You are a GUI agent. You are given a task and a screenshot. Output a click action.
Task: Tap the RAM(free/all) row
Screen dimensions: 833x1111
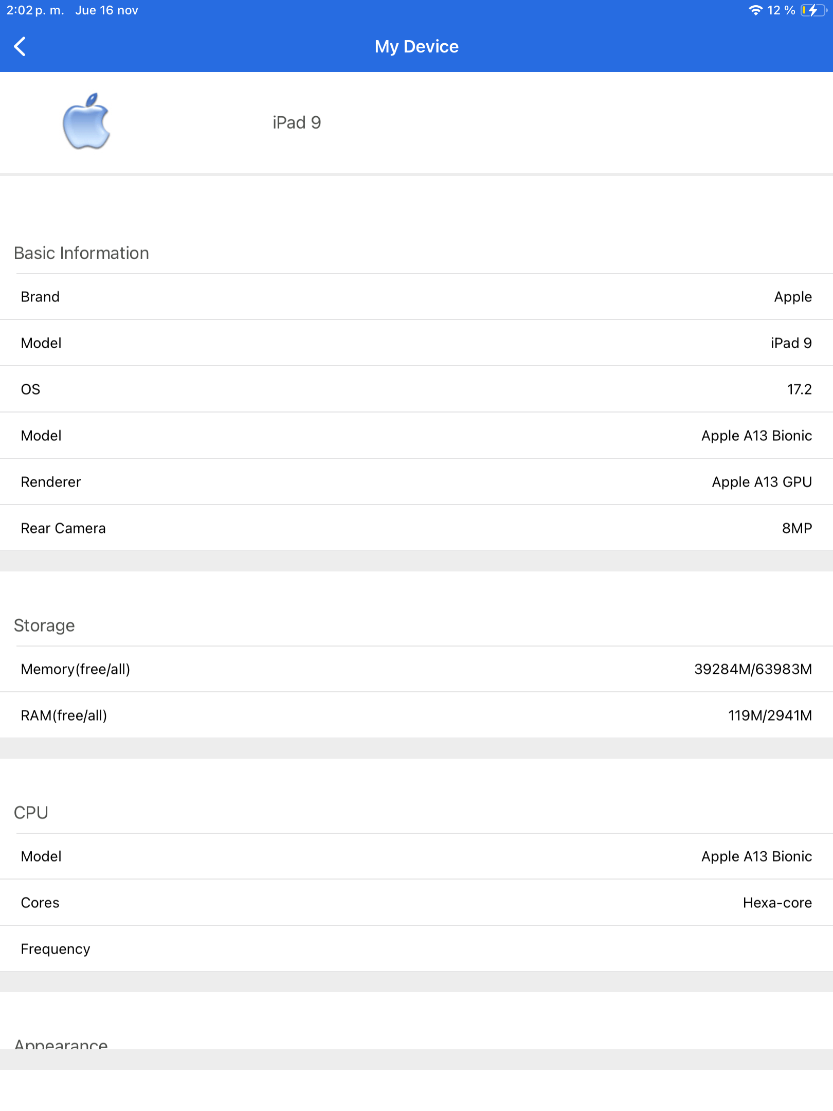tap(416, 715)
